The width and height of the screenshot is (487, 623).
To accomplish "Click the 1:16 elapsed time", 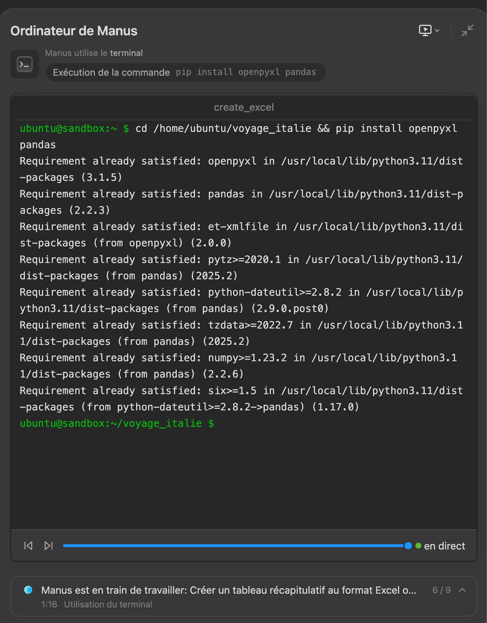I will coord(49,604).
